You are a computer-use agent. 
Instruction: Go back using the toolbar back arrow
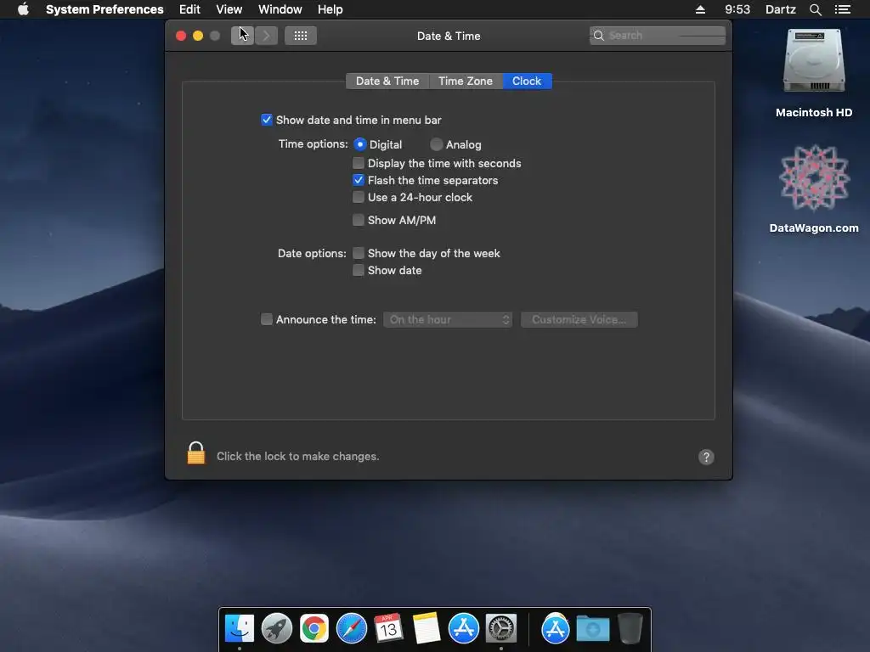click(242, 36)
